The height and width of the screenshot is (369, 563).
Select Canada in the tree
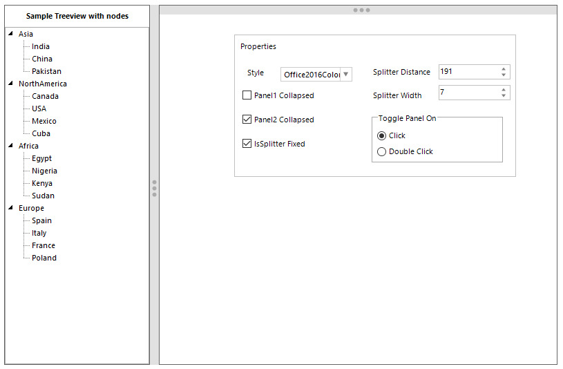pos(45,96)
